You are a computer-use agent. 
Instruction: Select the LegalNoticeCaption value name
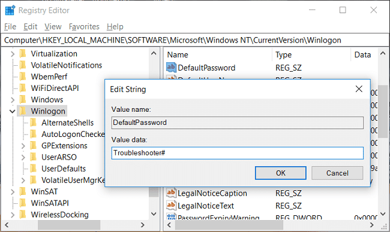[x=212, y=193]
